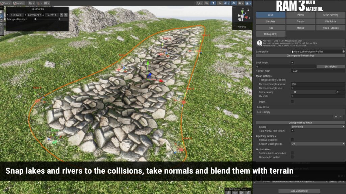Switch to the Mesh Painting tab

[x=330, y=15]
